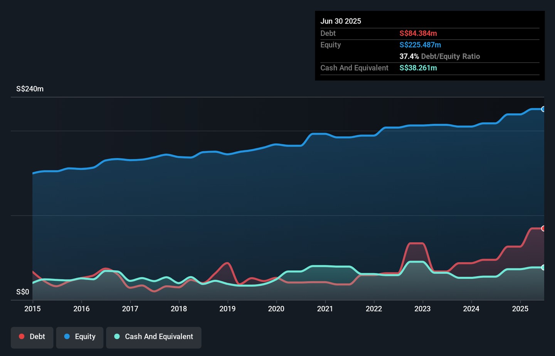Click the 2019 x-axis label
Screen dimensions: 555x356
pos(227,309)
